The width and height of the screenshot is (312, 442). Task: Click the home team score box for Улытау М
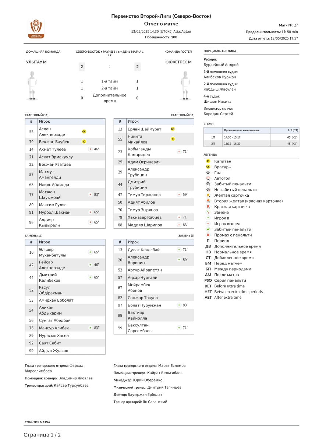coord(82,67)
